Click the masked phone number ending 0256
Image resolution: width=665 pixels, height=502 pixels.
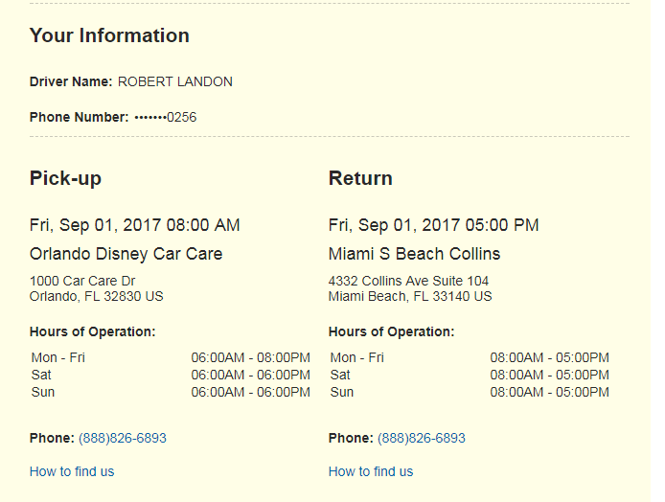click(x=166, y=118)
